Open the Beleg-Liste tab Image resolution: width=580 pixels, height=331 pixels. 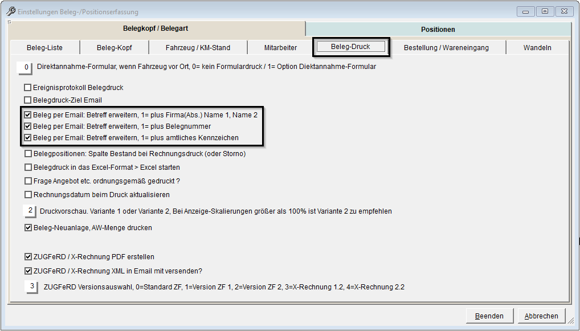coord(45,48)
